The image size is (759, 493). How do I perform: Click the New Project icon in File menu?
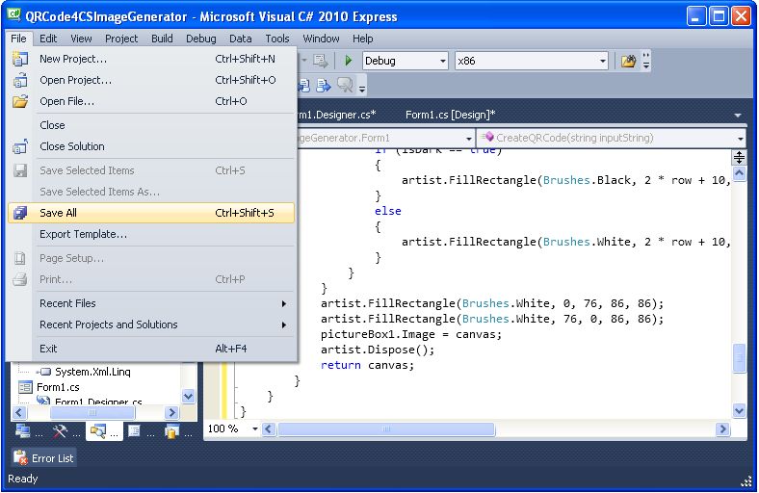pos(20,59)
